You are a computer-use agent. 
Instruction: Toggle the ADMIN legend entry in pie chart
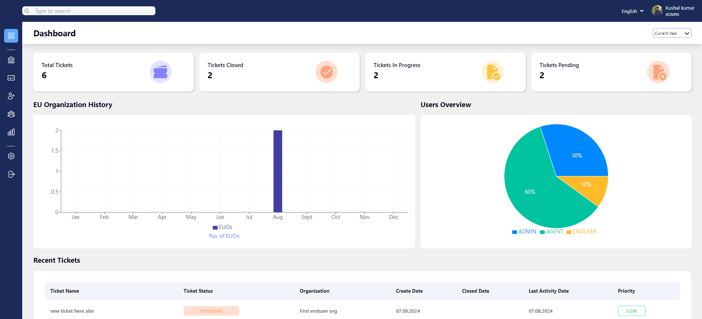coord(524,232)
